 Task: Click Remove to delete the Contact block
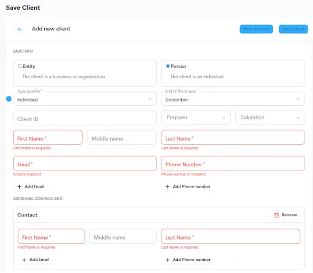(290, 215)
